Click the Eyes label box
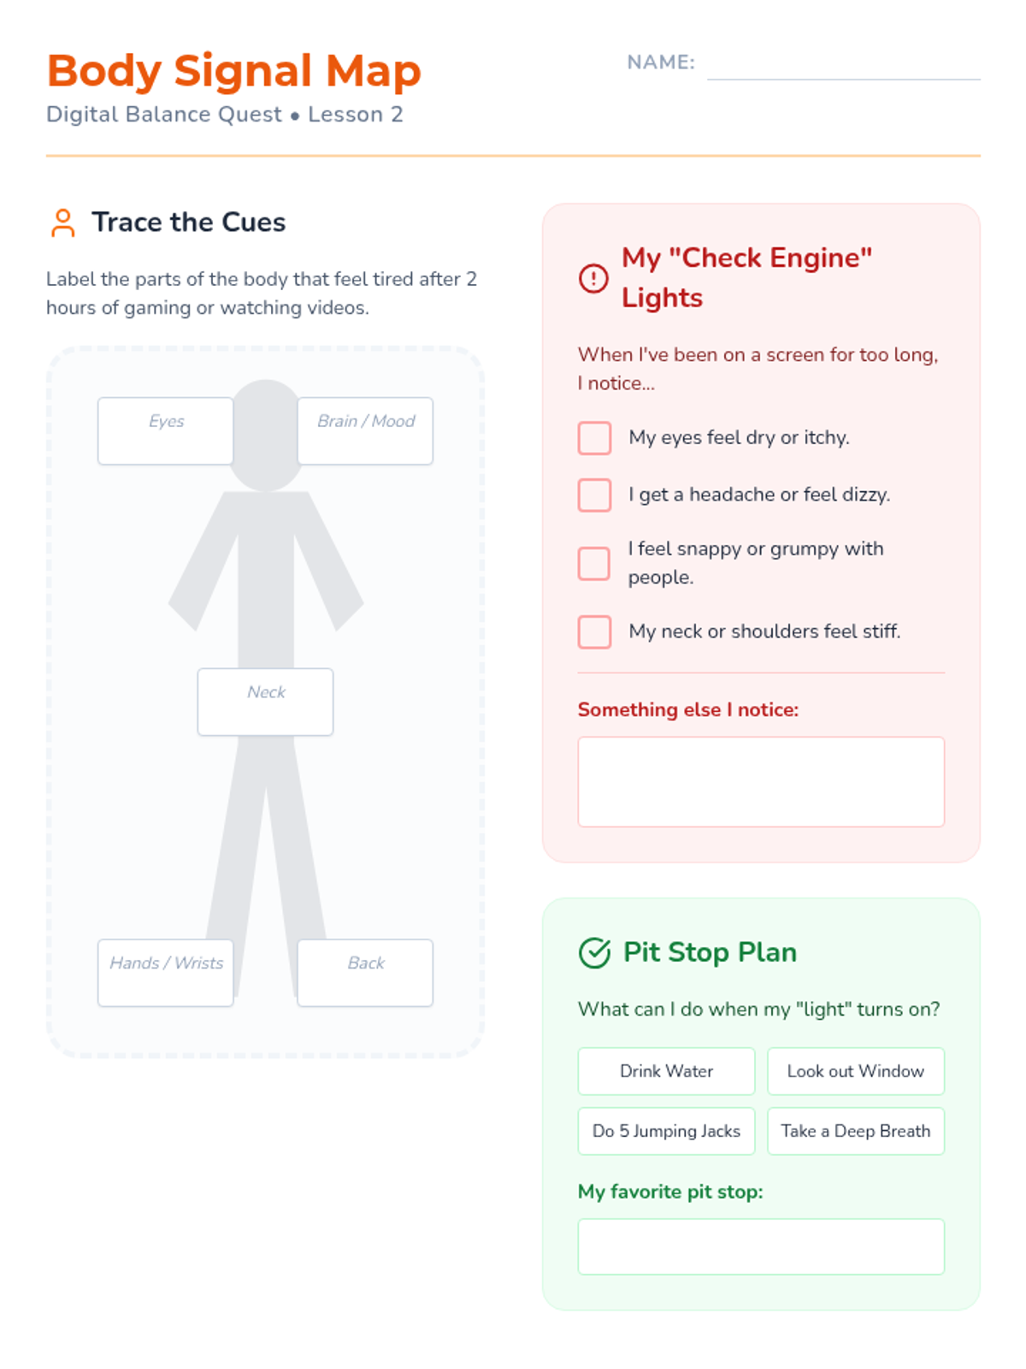The height and width of the screenshot is (1369, 1026). point(166,431)
